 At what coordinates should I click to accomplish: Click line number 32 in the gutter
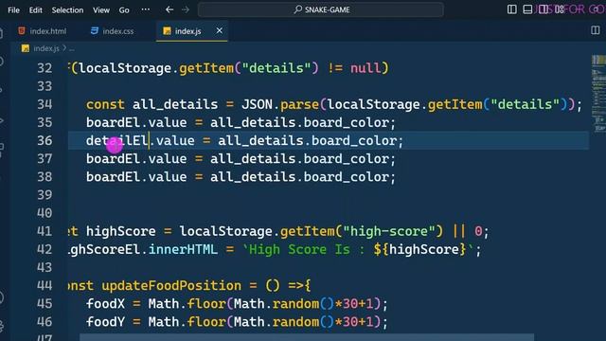point(45,68)
